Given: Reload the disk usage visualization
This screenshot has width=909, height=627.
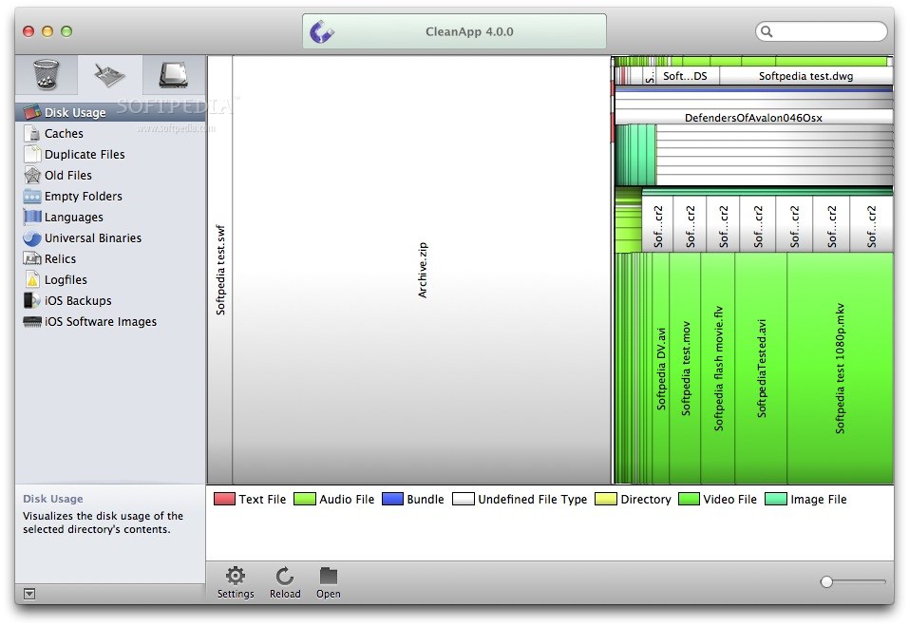Looking at the screenshot, I should pyautogui.click(x=285, y=581).
